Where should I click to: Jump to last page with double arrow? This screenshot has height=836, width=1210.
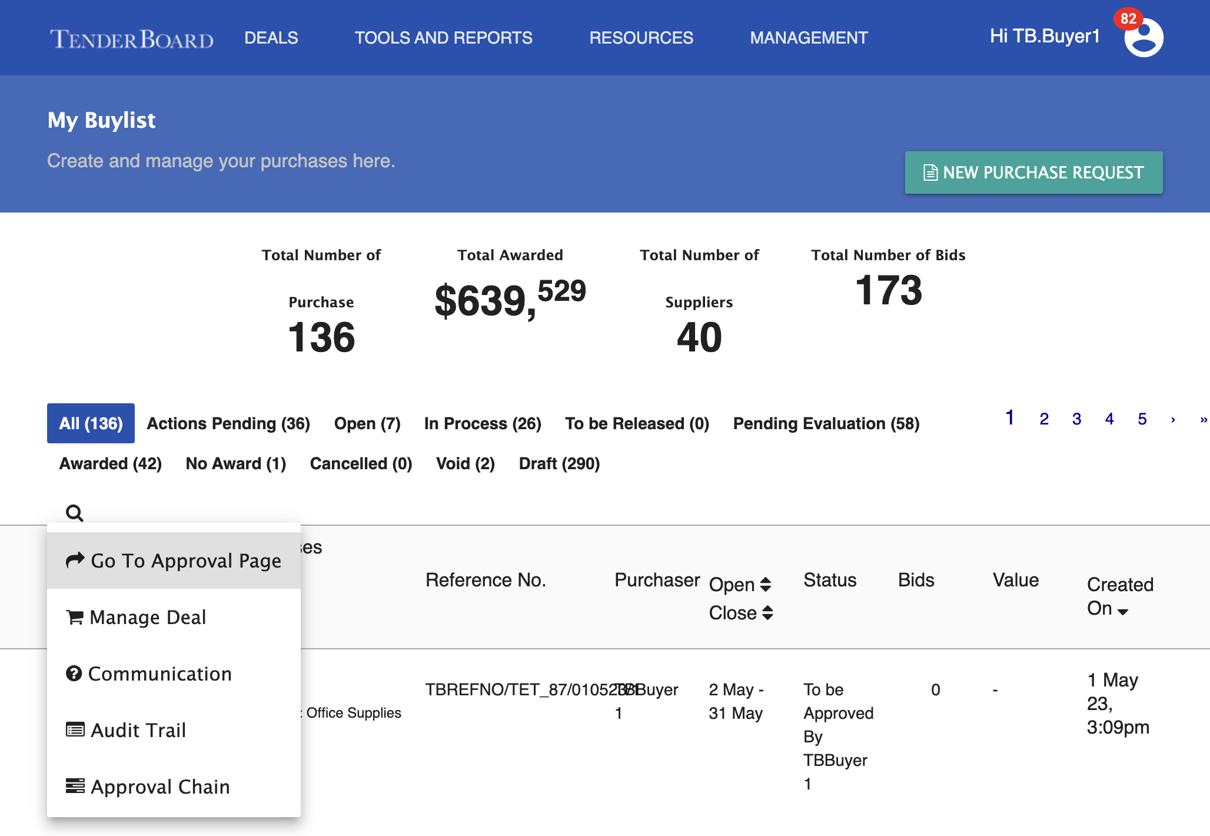(1204, 419)
